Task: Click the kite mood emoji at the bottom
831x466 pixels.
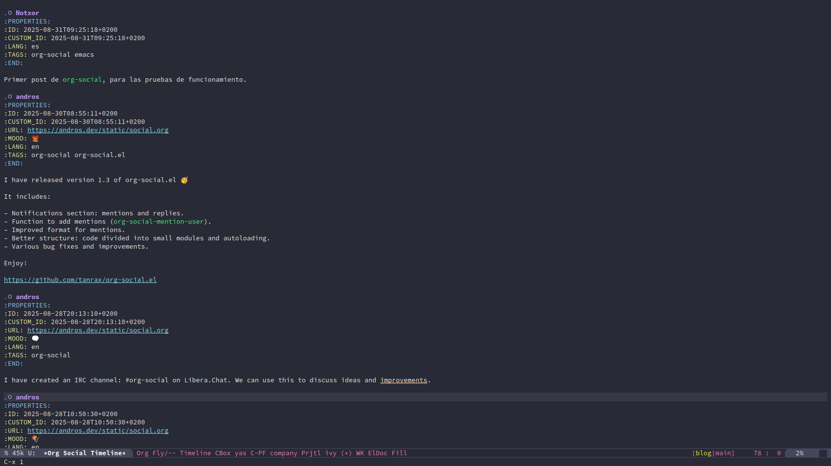Action: click(35, 439)
